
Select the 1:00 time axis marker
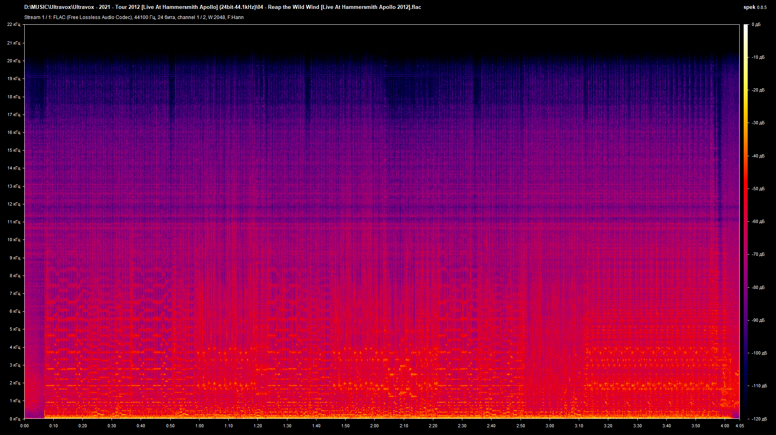click(199, 426)
